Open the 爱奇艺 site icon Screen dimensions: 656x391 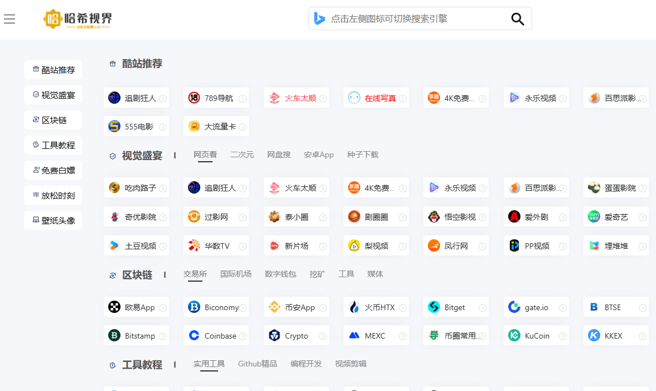594,216
